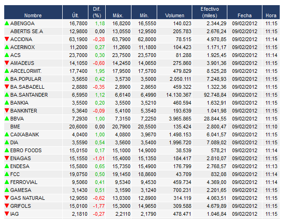Click BA.POPULAR volume 2.050.111
The image size is (283, 219).
click(180, 79)
